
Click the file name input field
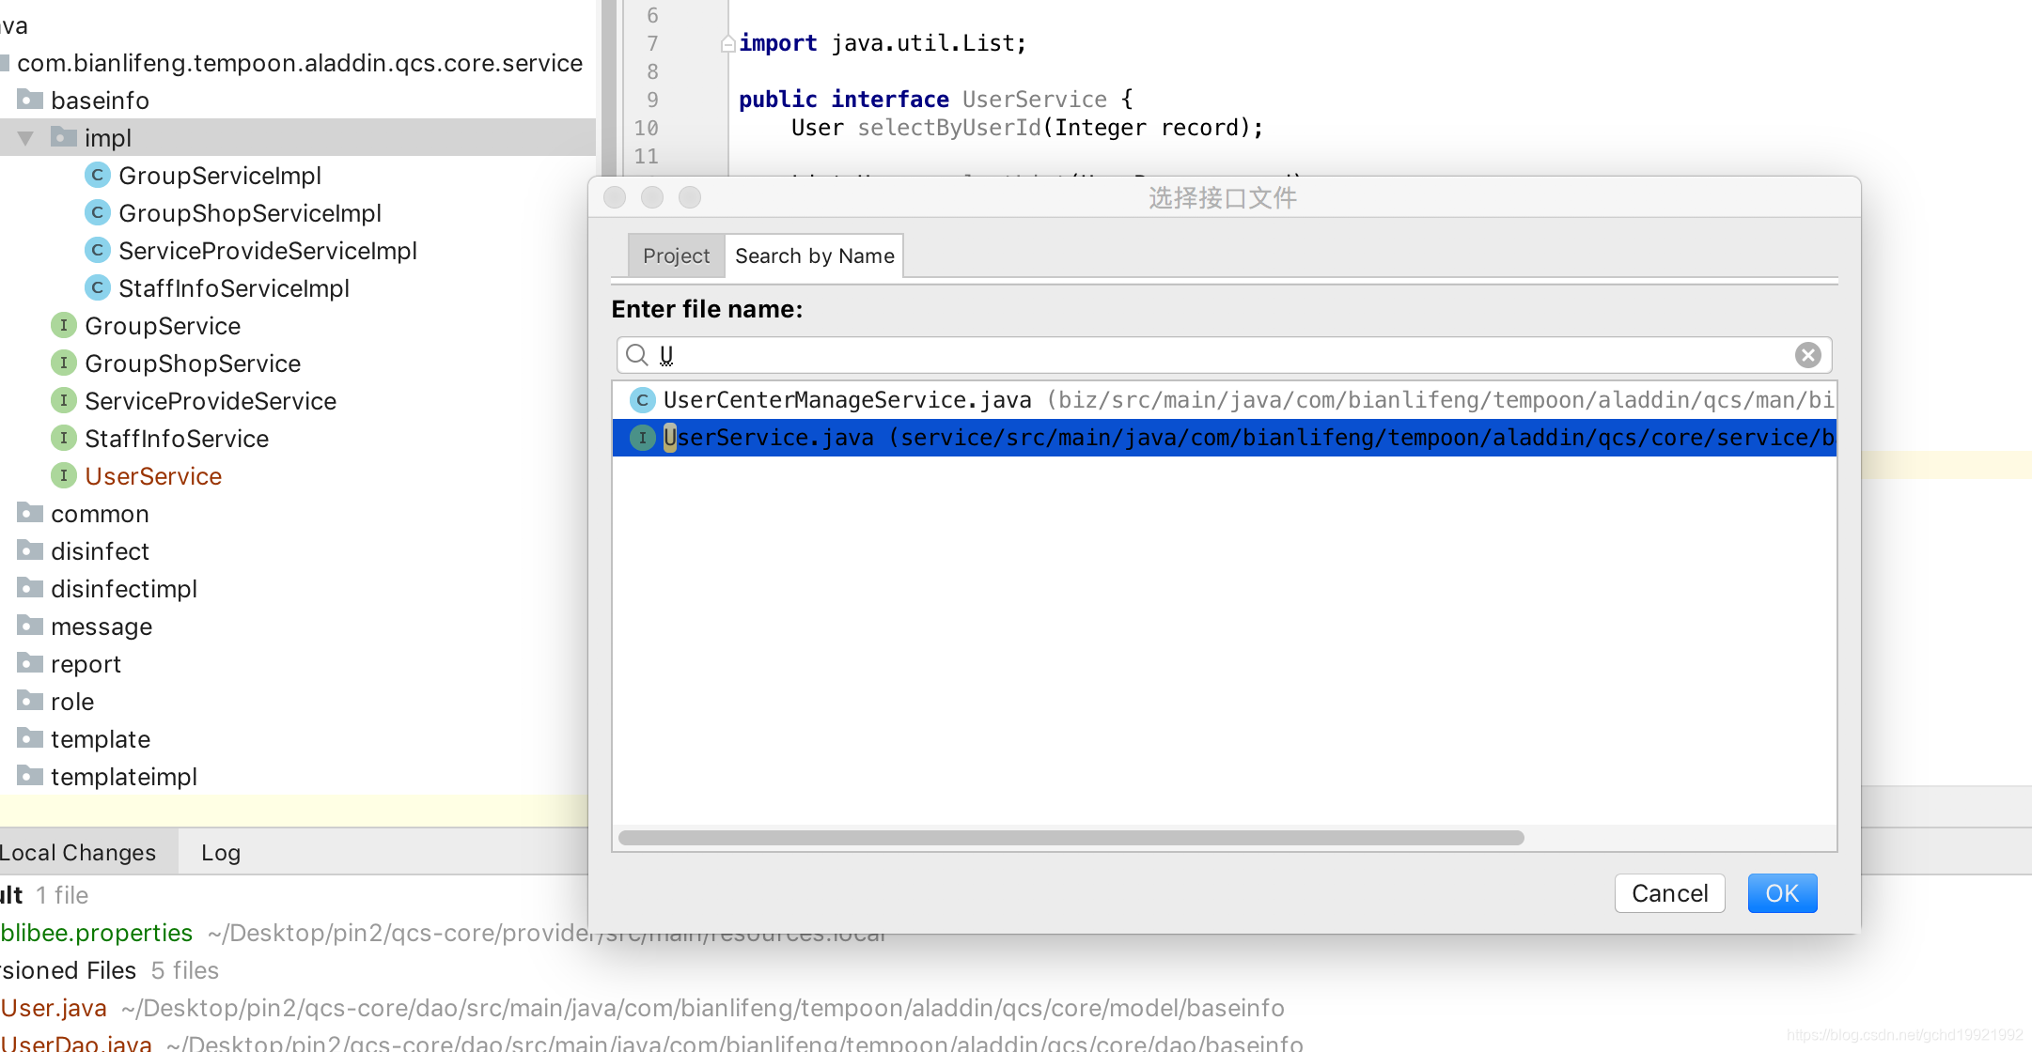click(x=1224, y=355)
